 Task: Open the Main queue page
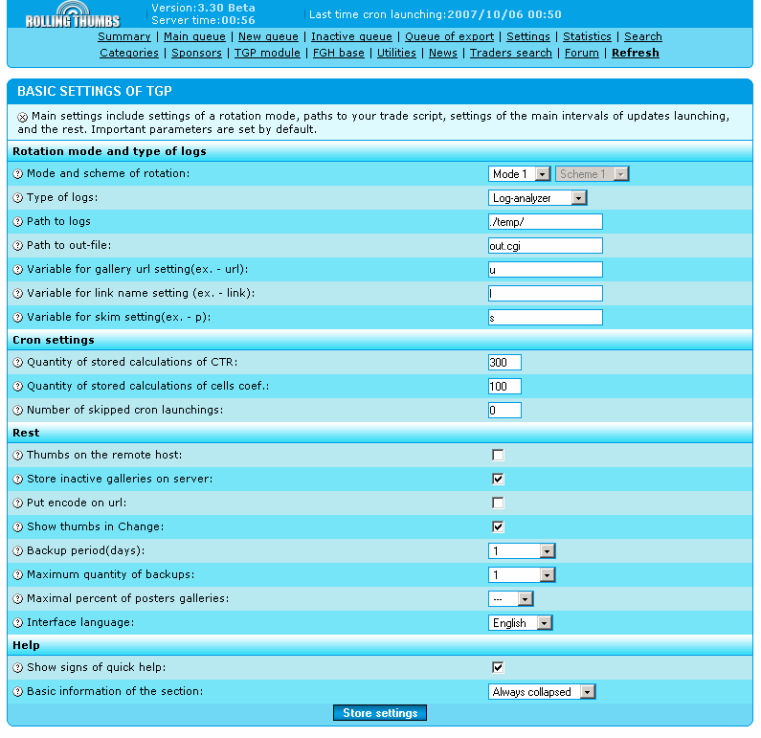tap(194, 36)
